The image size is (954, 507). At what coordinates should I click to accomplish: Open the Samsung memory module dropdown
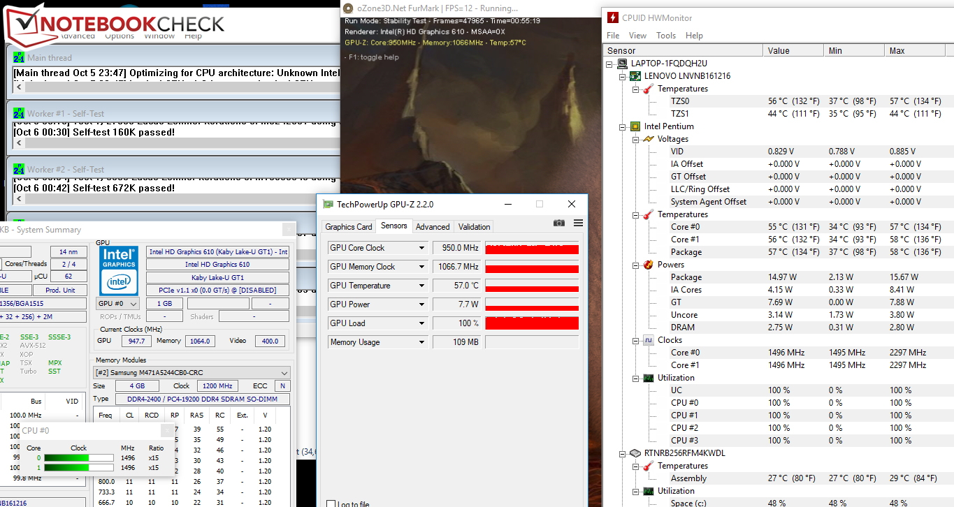(x=192, y=373)
